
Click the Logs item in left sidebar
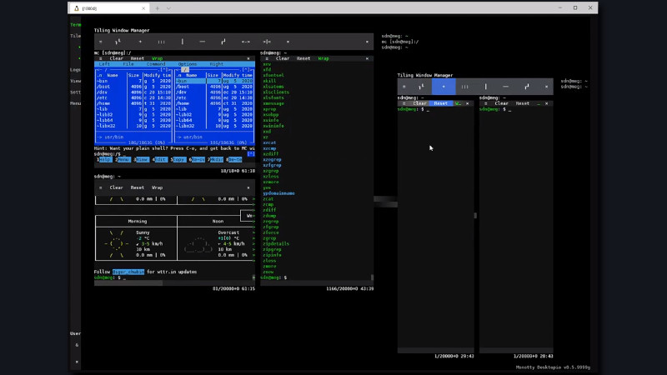(75, 70)
